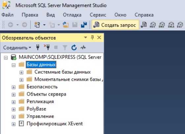Open the Соединить dropdown
This screenshot has height=134, width=185.
17,48
